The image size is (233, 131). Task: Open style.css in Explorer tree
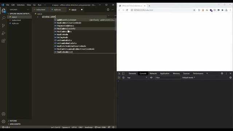(15, 23)
